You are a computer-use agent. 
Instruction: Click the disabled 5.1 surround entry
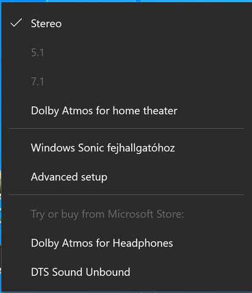point(126,52)
